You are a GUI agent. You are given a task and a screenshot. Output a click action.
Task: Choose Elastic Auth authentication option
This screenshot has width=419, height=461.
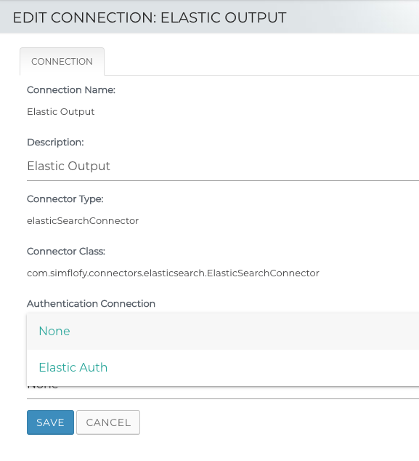tap(223, 367)
